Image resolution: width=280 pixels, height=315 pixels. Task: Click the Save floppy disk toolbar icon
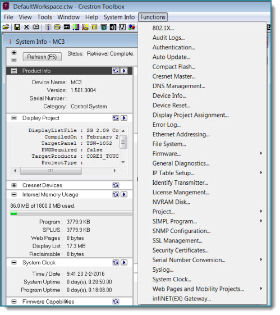[x=17, y=27]
